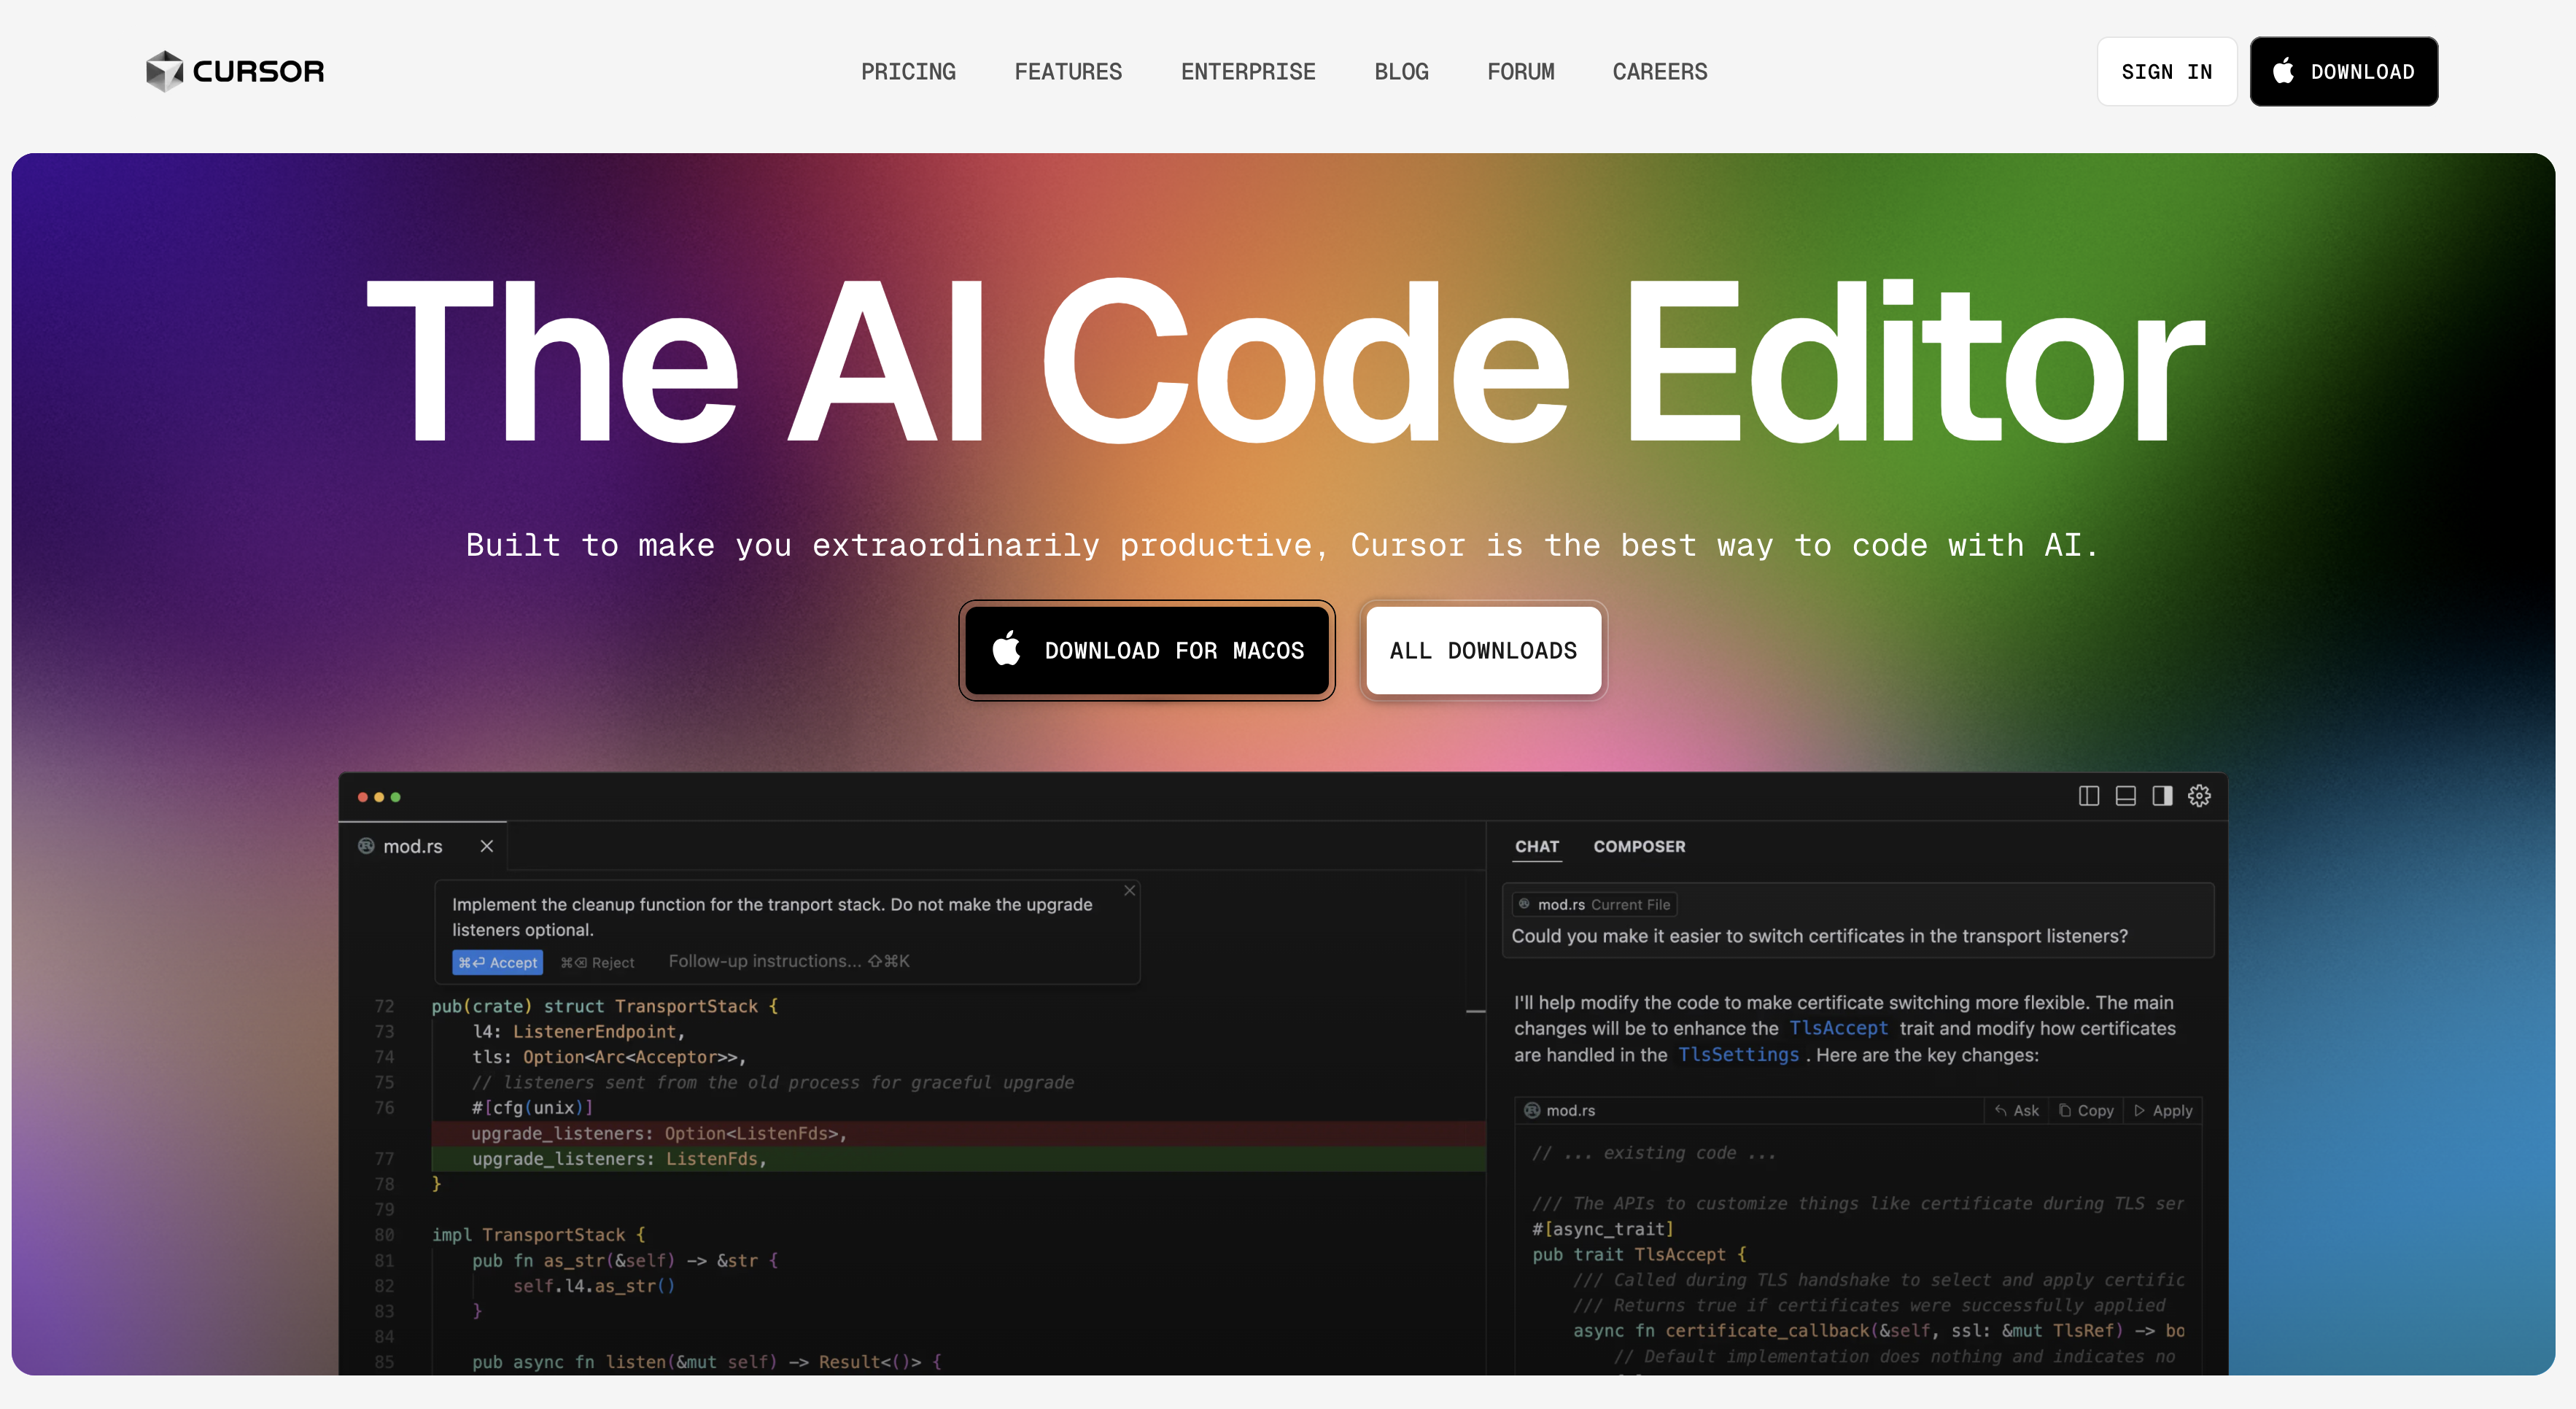Open the Careers page
The width and height of the screenshot is (2576, 1409).
pyautogui.click(x=1660, y=72)
